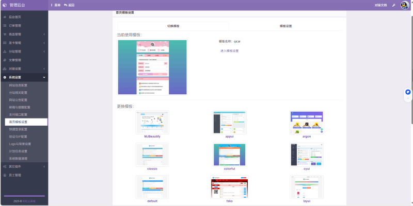The image size is (413, 206).
Task: Click the classic template name link
Action: click(x=152, y=169)
